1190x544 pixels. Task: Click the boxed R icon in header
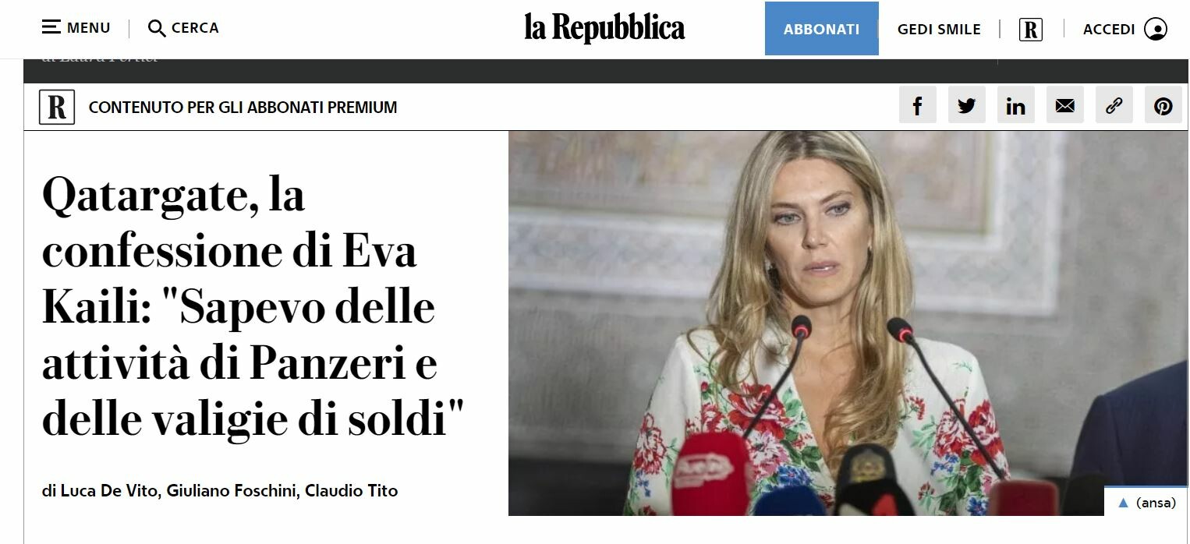click(x=1030, y=30)
